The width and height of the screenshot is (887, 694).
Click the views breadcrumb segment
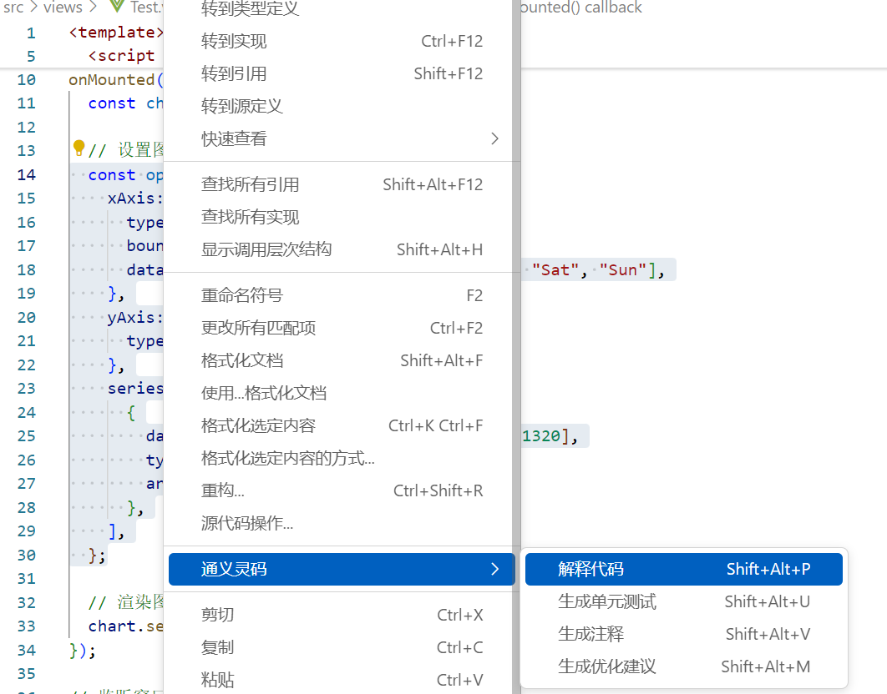(63, 8)
